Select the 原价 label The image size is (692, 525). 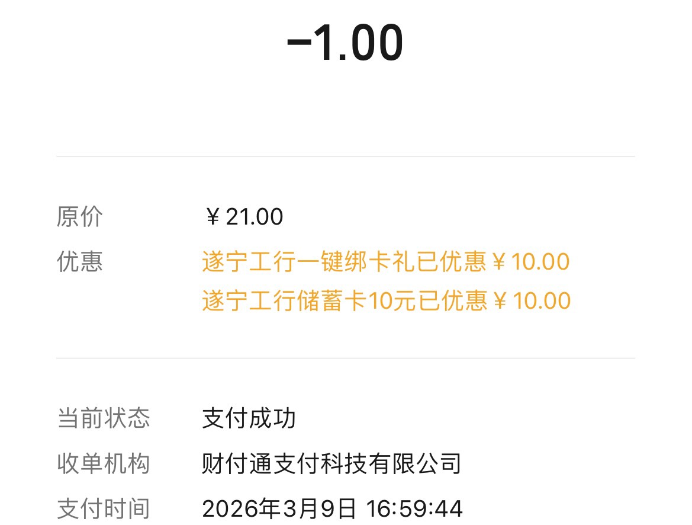pos(80,217)
